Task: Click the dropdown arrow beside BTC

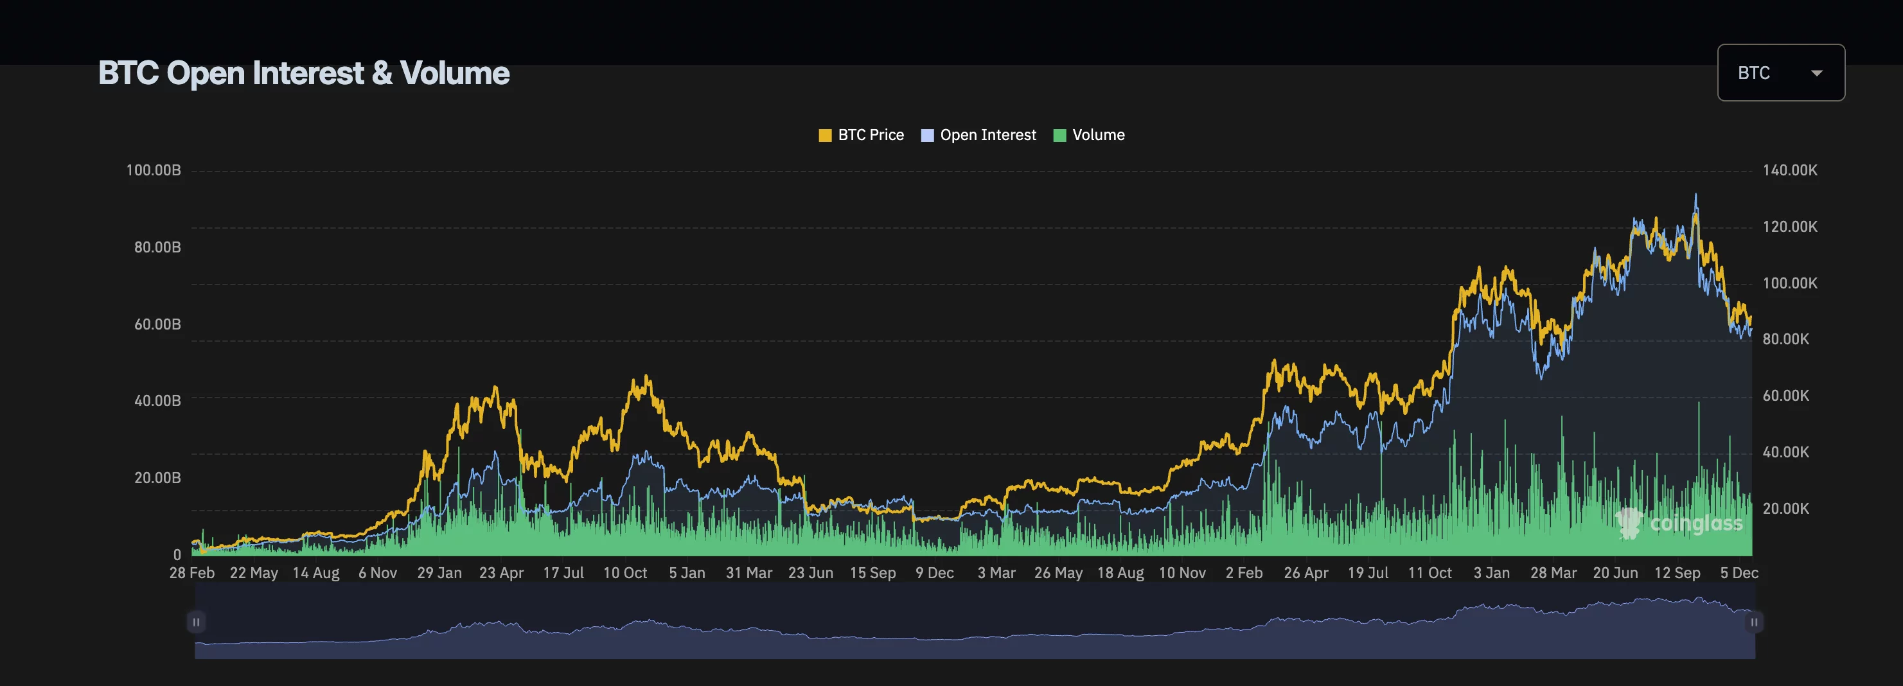Action: [x=1816, y=73]
